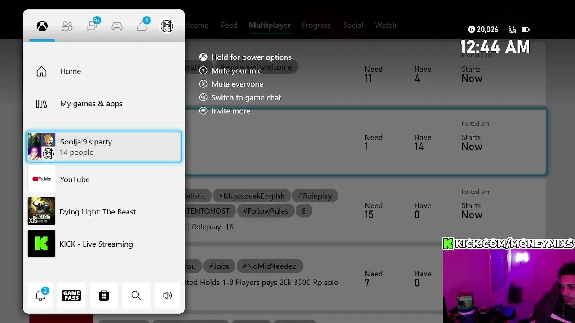Click the Dying Light game thumbnail
The image size is (575, 323).
pos(41,211)
